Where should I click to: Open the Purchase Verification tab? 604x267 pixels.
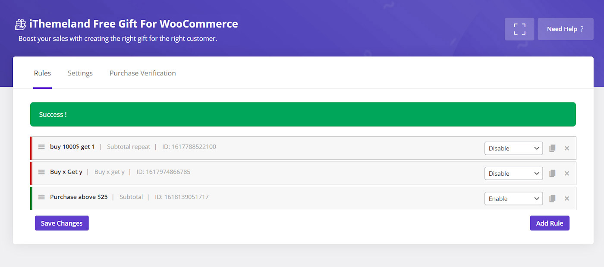142,73
